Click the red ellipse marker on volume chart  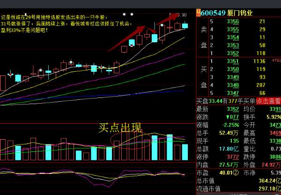coord(131,141)
